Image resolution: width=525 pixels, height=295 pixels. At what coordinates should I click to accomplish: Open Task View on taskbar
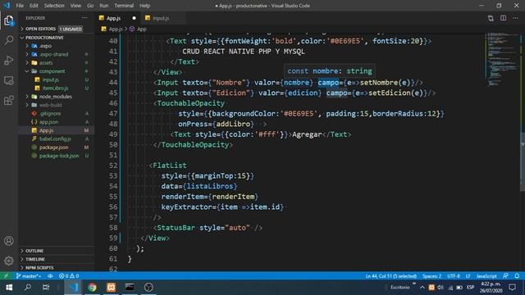pos(46,288)
